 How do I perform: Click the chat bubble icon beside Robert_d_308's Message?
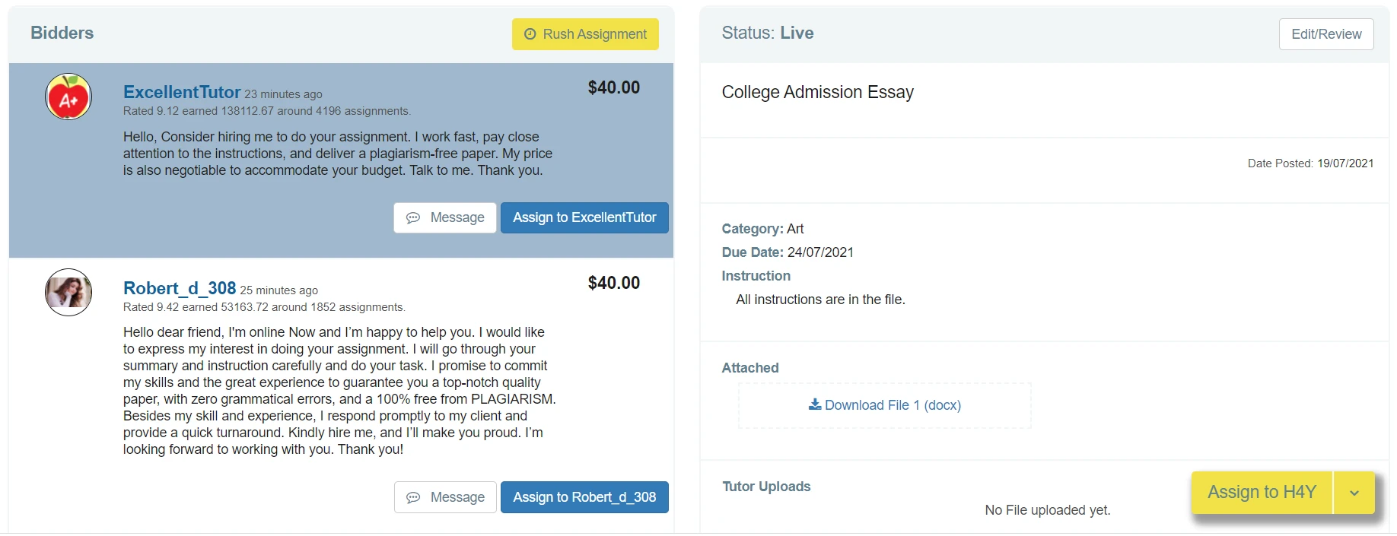click(413, 497)
